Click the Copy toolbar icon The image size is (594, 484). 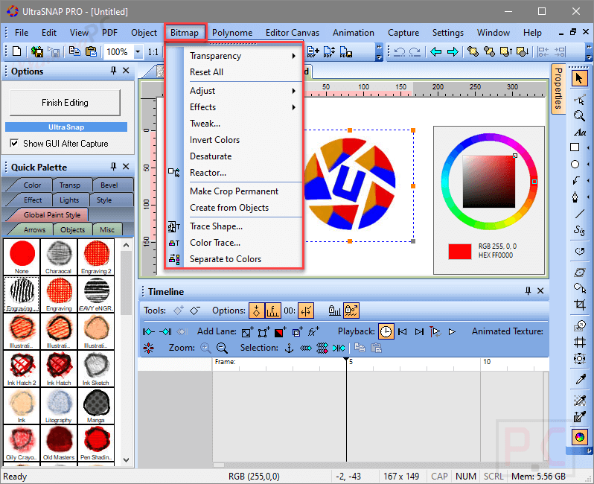[74, 51]
